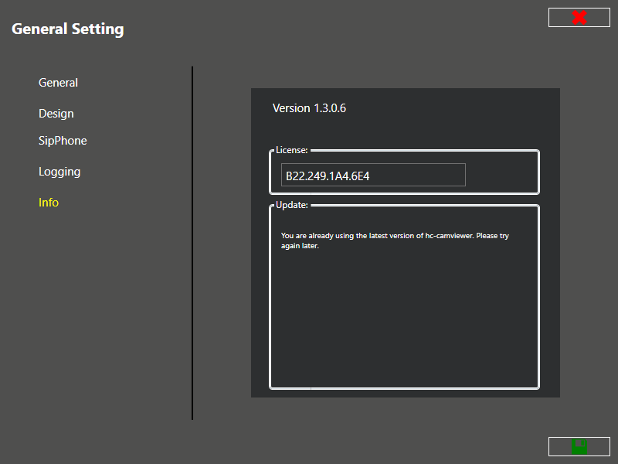Screen dimensions: 618x464
Task: Open the General settings section
Action: 58,83
